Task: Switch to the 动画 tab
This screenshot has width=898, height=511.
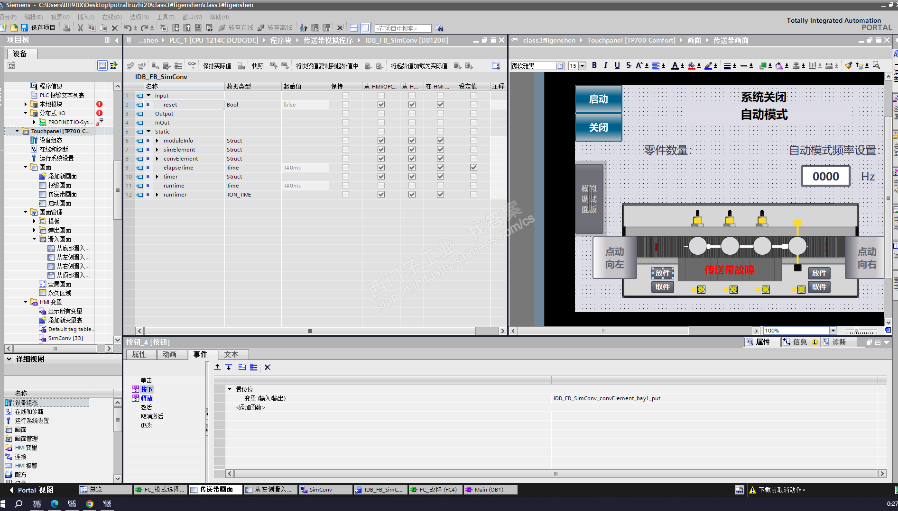Action: pos(169,354)
